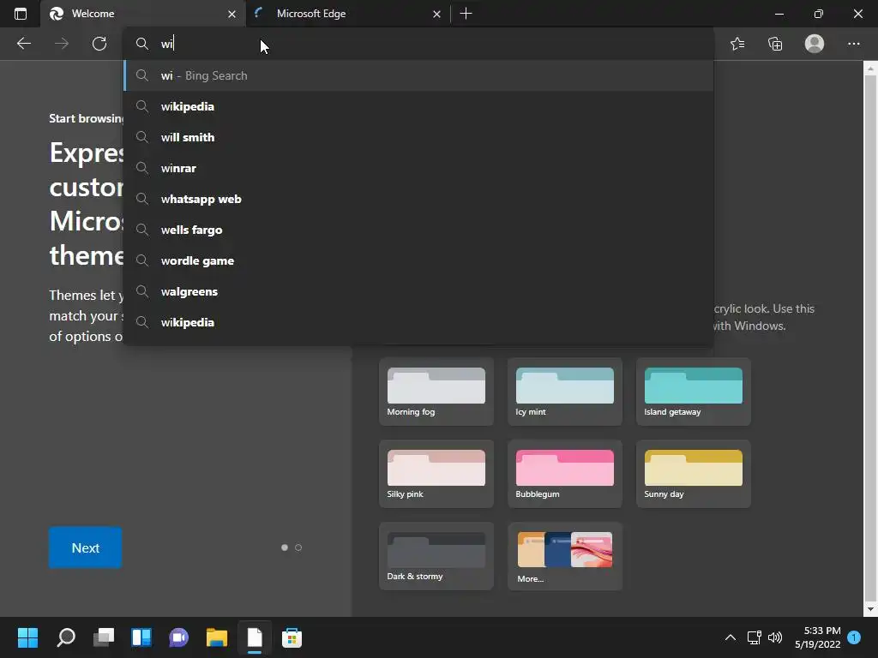The height and width of the screenshot is (658, 878).
Task: Select the 'walgreens' suggestion
Action: (418, 291)
